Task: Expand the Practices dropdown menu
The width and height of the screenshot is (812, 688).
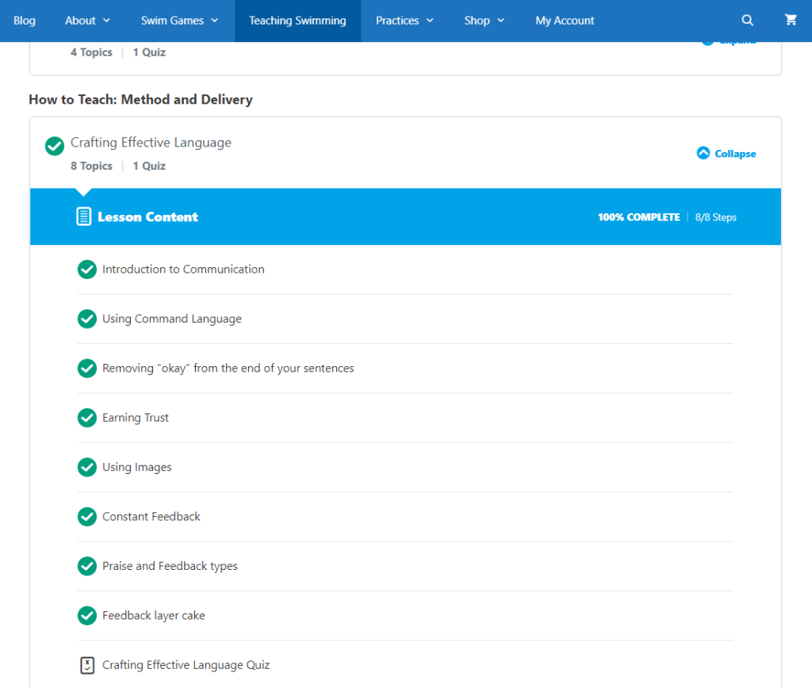Action: click(404, 21)
